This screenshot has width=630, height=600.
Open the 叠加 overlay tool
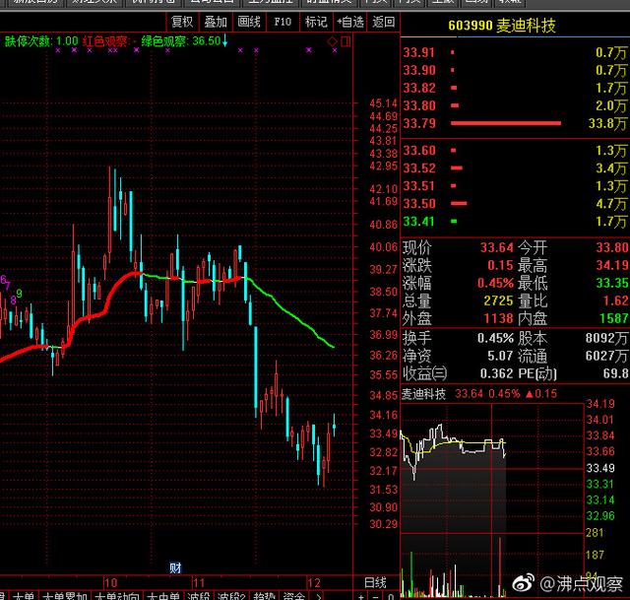(215, 21)
